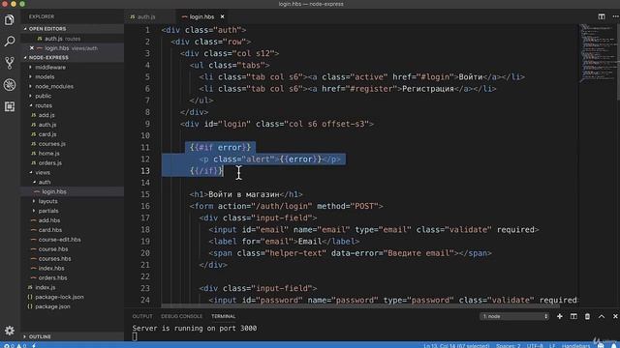Image resolution: width=620 pixels, height=348 pixels.
Task: Collapse the OPEN EDITORS section
Action: 47,29
